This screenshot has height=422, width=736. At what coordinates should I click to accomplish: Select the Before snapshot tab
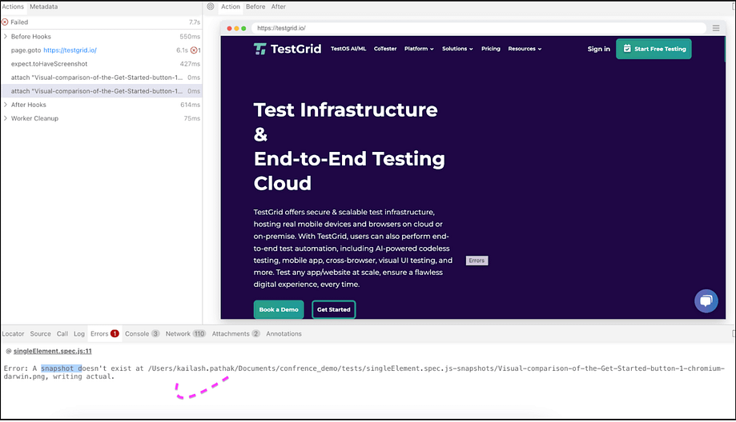point(255,6)
